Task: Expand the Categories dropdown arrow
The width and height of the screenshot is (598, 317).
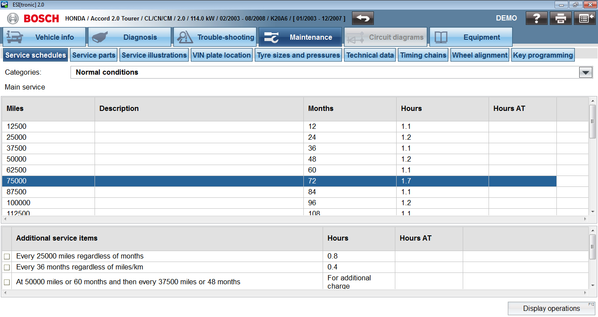Action: click(x=585, y=72)
